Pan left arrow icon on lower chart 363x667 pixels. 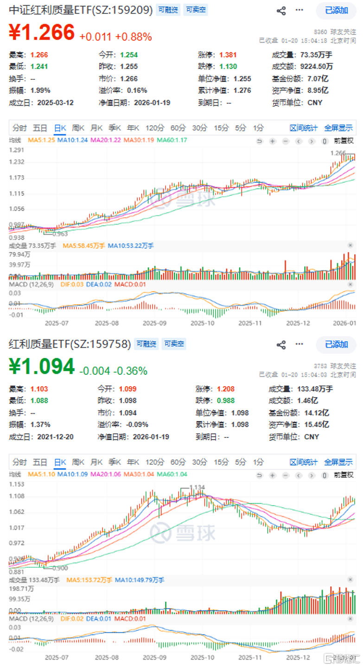coord(299,475)
